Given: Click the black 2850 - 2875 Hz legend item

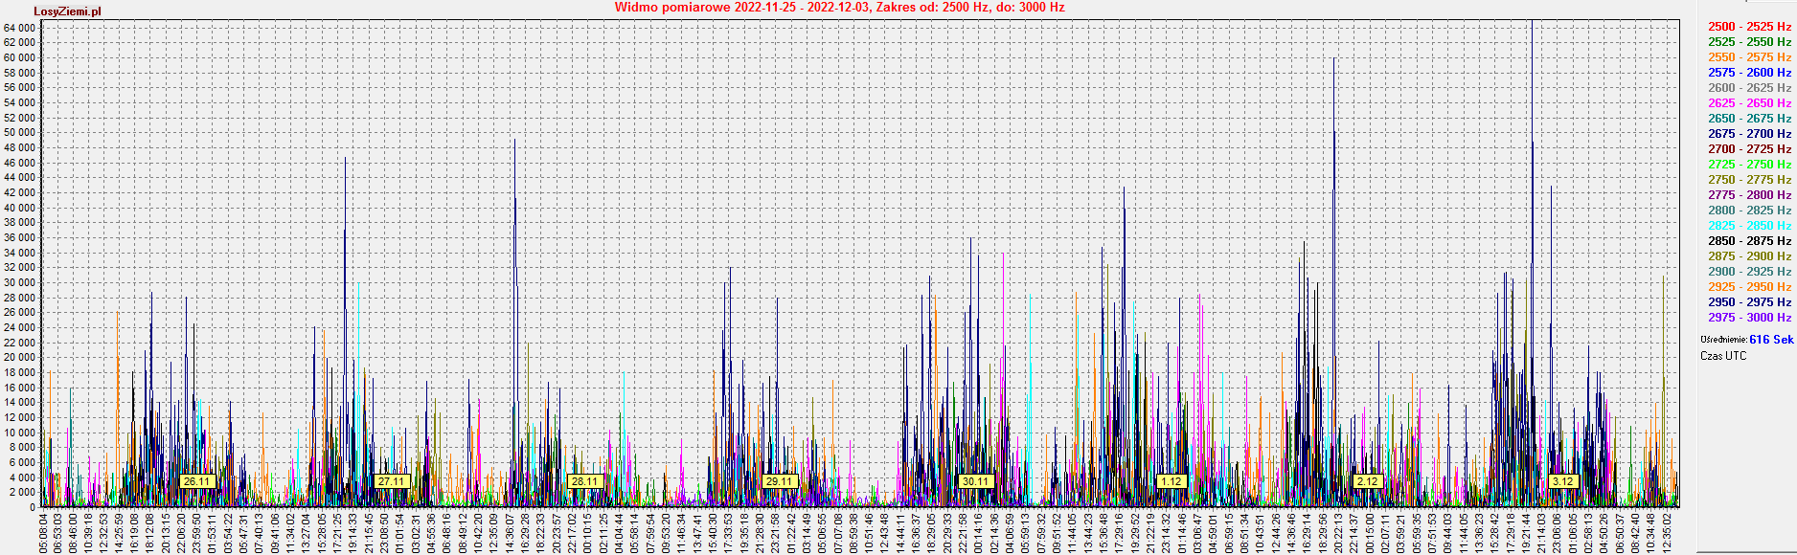Looking at the screenshot, I should pyautogui.click(x=1749, y=241).
